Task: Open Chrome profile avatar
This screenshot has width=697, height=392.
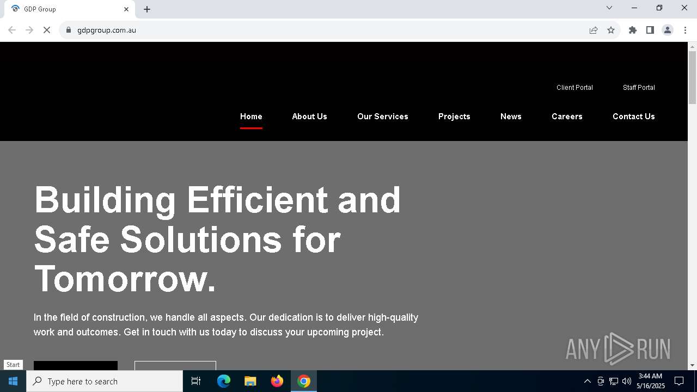Action: (x=668, y=30)
